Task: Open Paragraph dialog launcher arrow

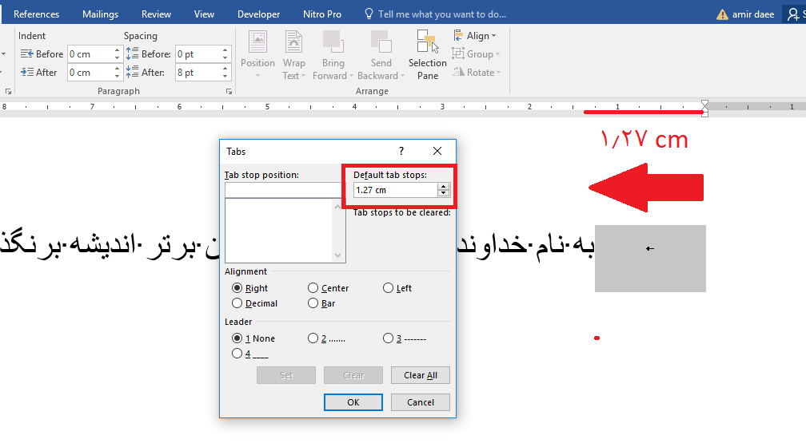Action: click(x=229, y=92)
